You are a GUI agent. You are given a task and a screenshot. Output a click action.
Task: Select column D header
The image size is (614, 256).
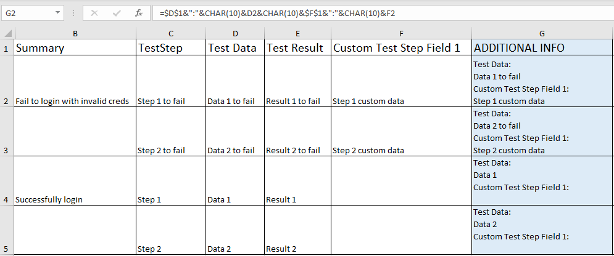[236, 33]
